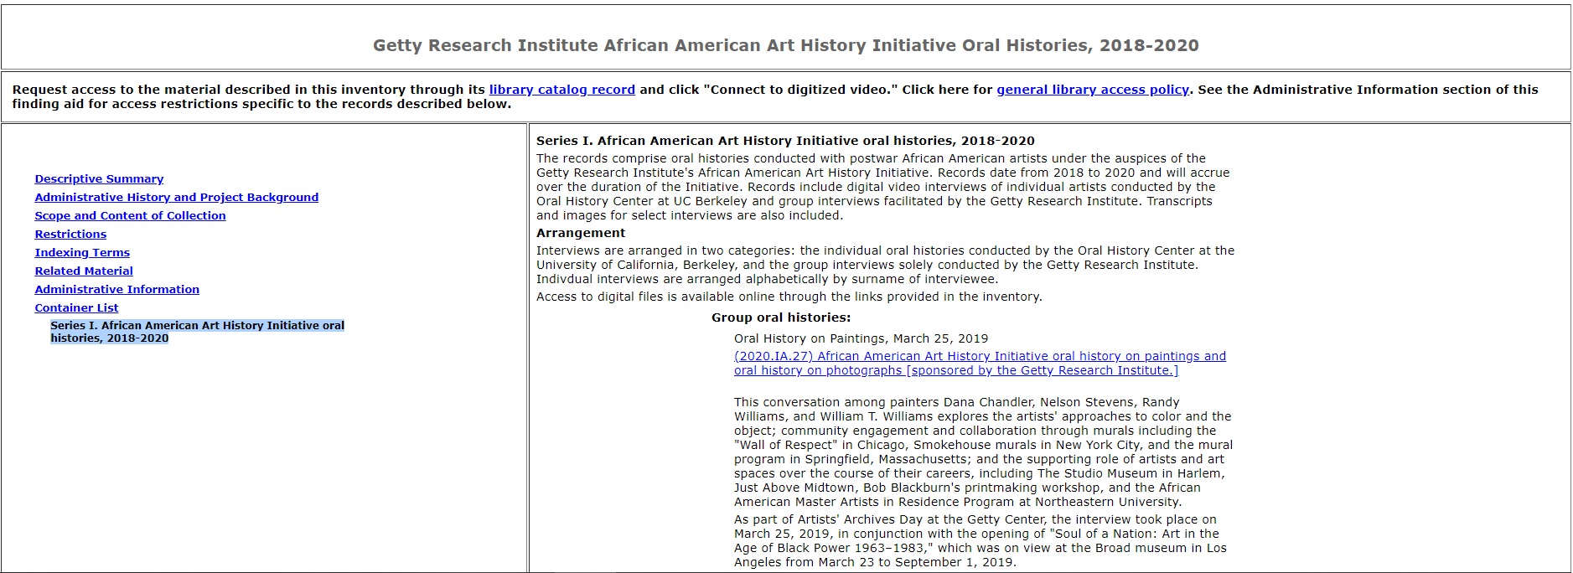Click paragraph starting 'The records comprise oral histories'
Image resolution: width=1573 pixels, height=573 pixels.
(883, 187)
